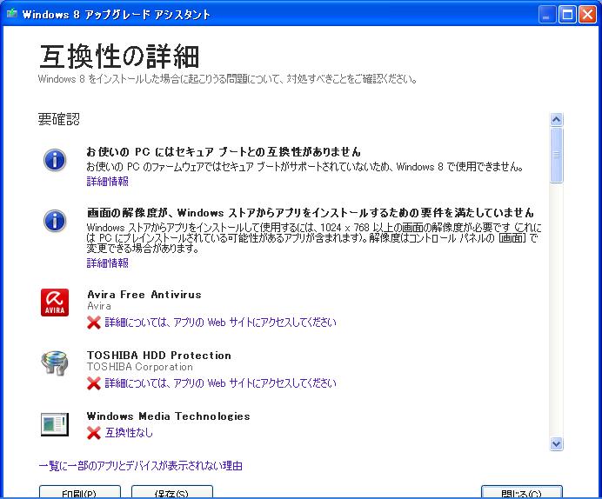
Task: Click the TOSHIBA Corporation publisher text
Action: pos(140,367)
